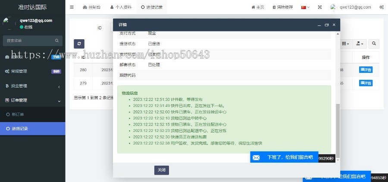Viewport: 388px width, 182px height.
Task: Expand 资金管理 sidebar menu
Action: tap(33, 86)
